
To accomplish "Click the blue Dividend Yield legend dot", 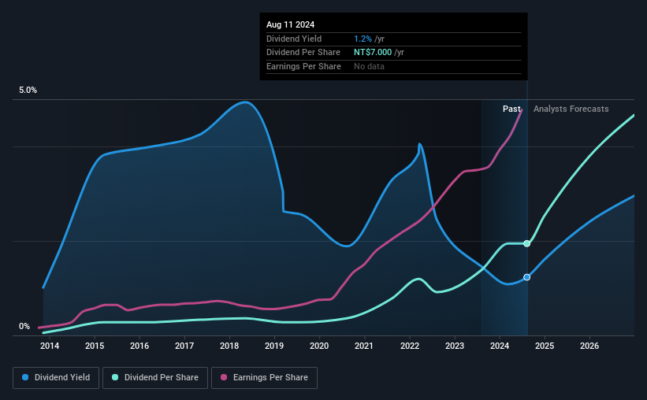I will (x=25, y=377).
